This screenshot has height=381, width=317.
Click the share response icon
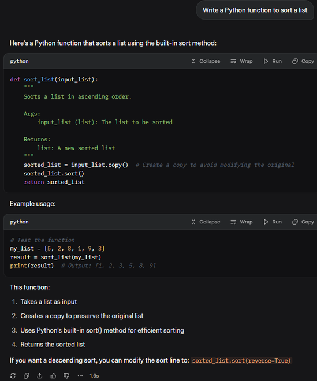pyautogui.click(x=40, y=376)
